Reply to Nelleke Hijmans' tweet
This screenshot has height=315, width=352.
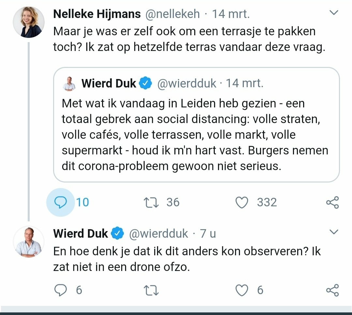point(60,203)
